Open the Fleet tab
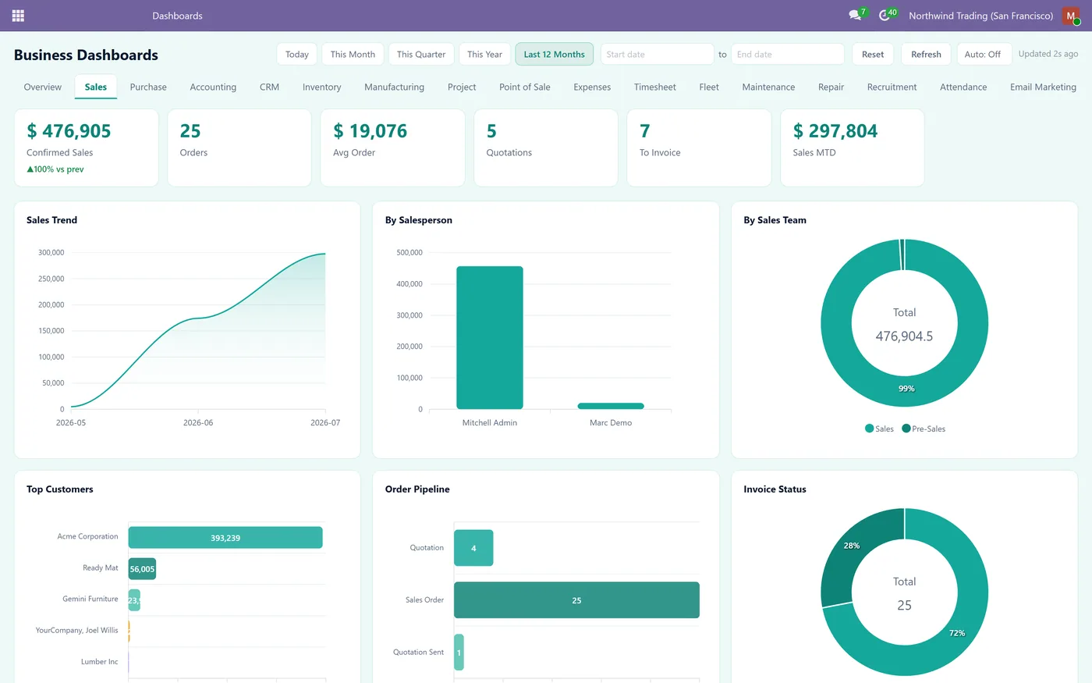The width and height of the screenshot is (1092, 683). [x=709, y=87]
